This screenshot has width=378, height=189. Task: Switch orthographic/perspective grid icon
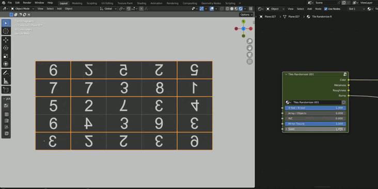click(249, 61)
